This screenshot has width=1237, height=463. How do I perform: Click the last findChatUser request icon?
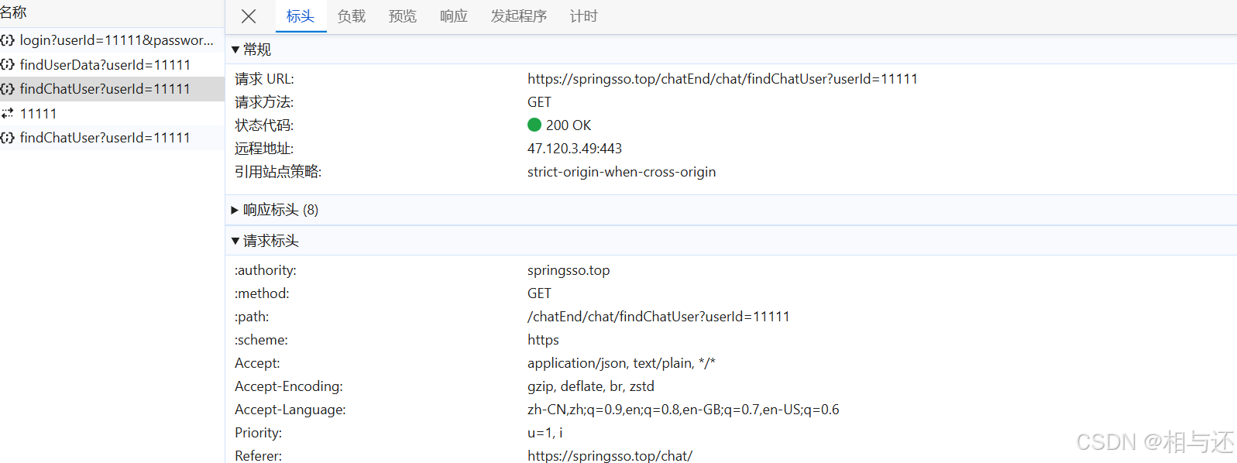point(8,138)
